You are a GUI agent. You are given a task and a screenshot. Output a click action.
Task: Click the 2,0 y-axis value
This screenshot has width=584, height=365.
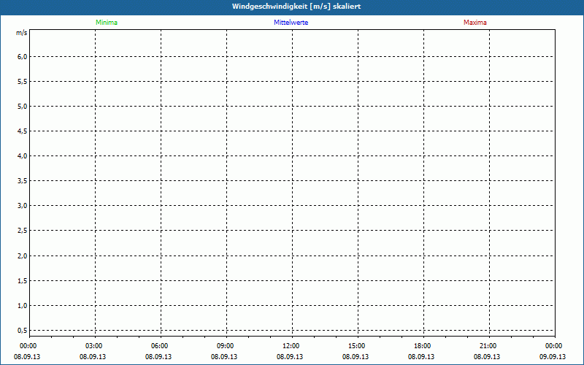tap(23, 256)
